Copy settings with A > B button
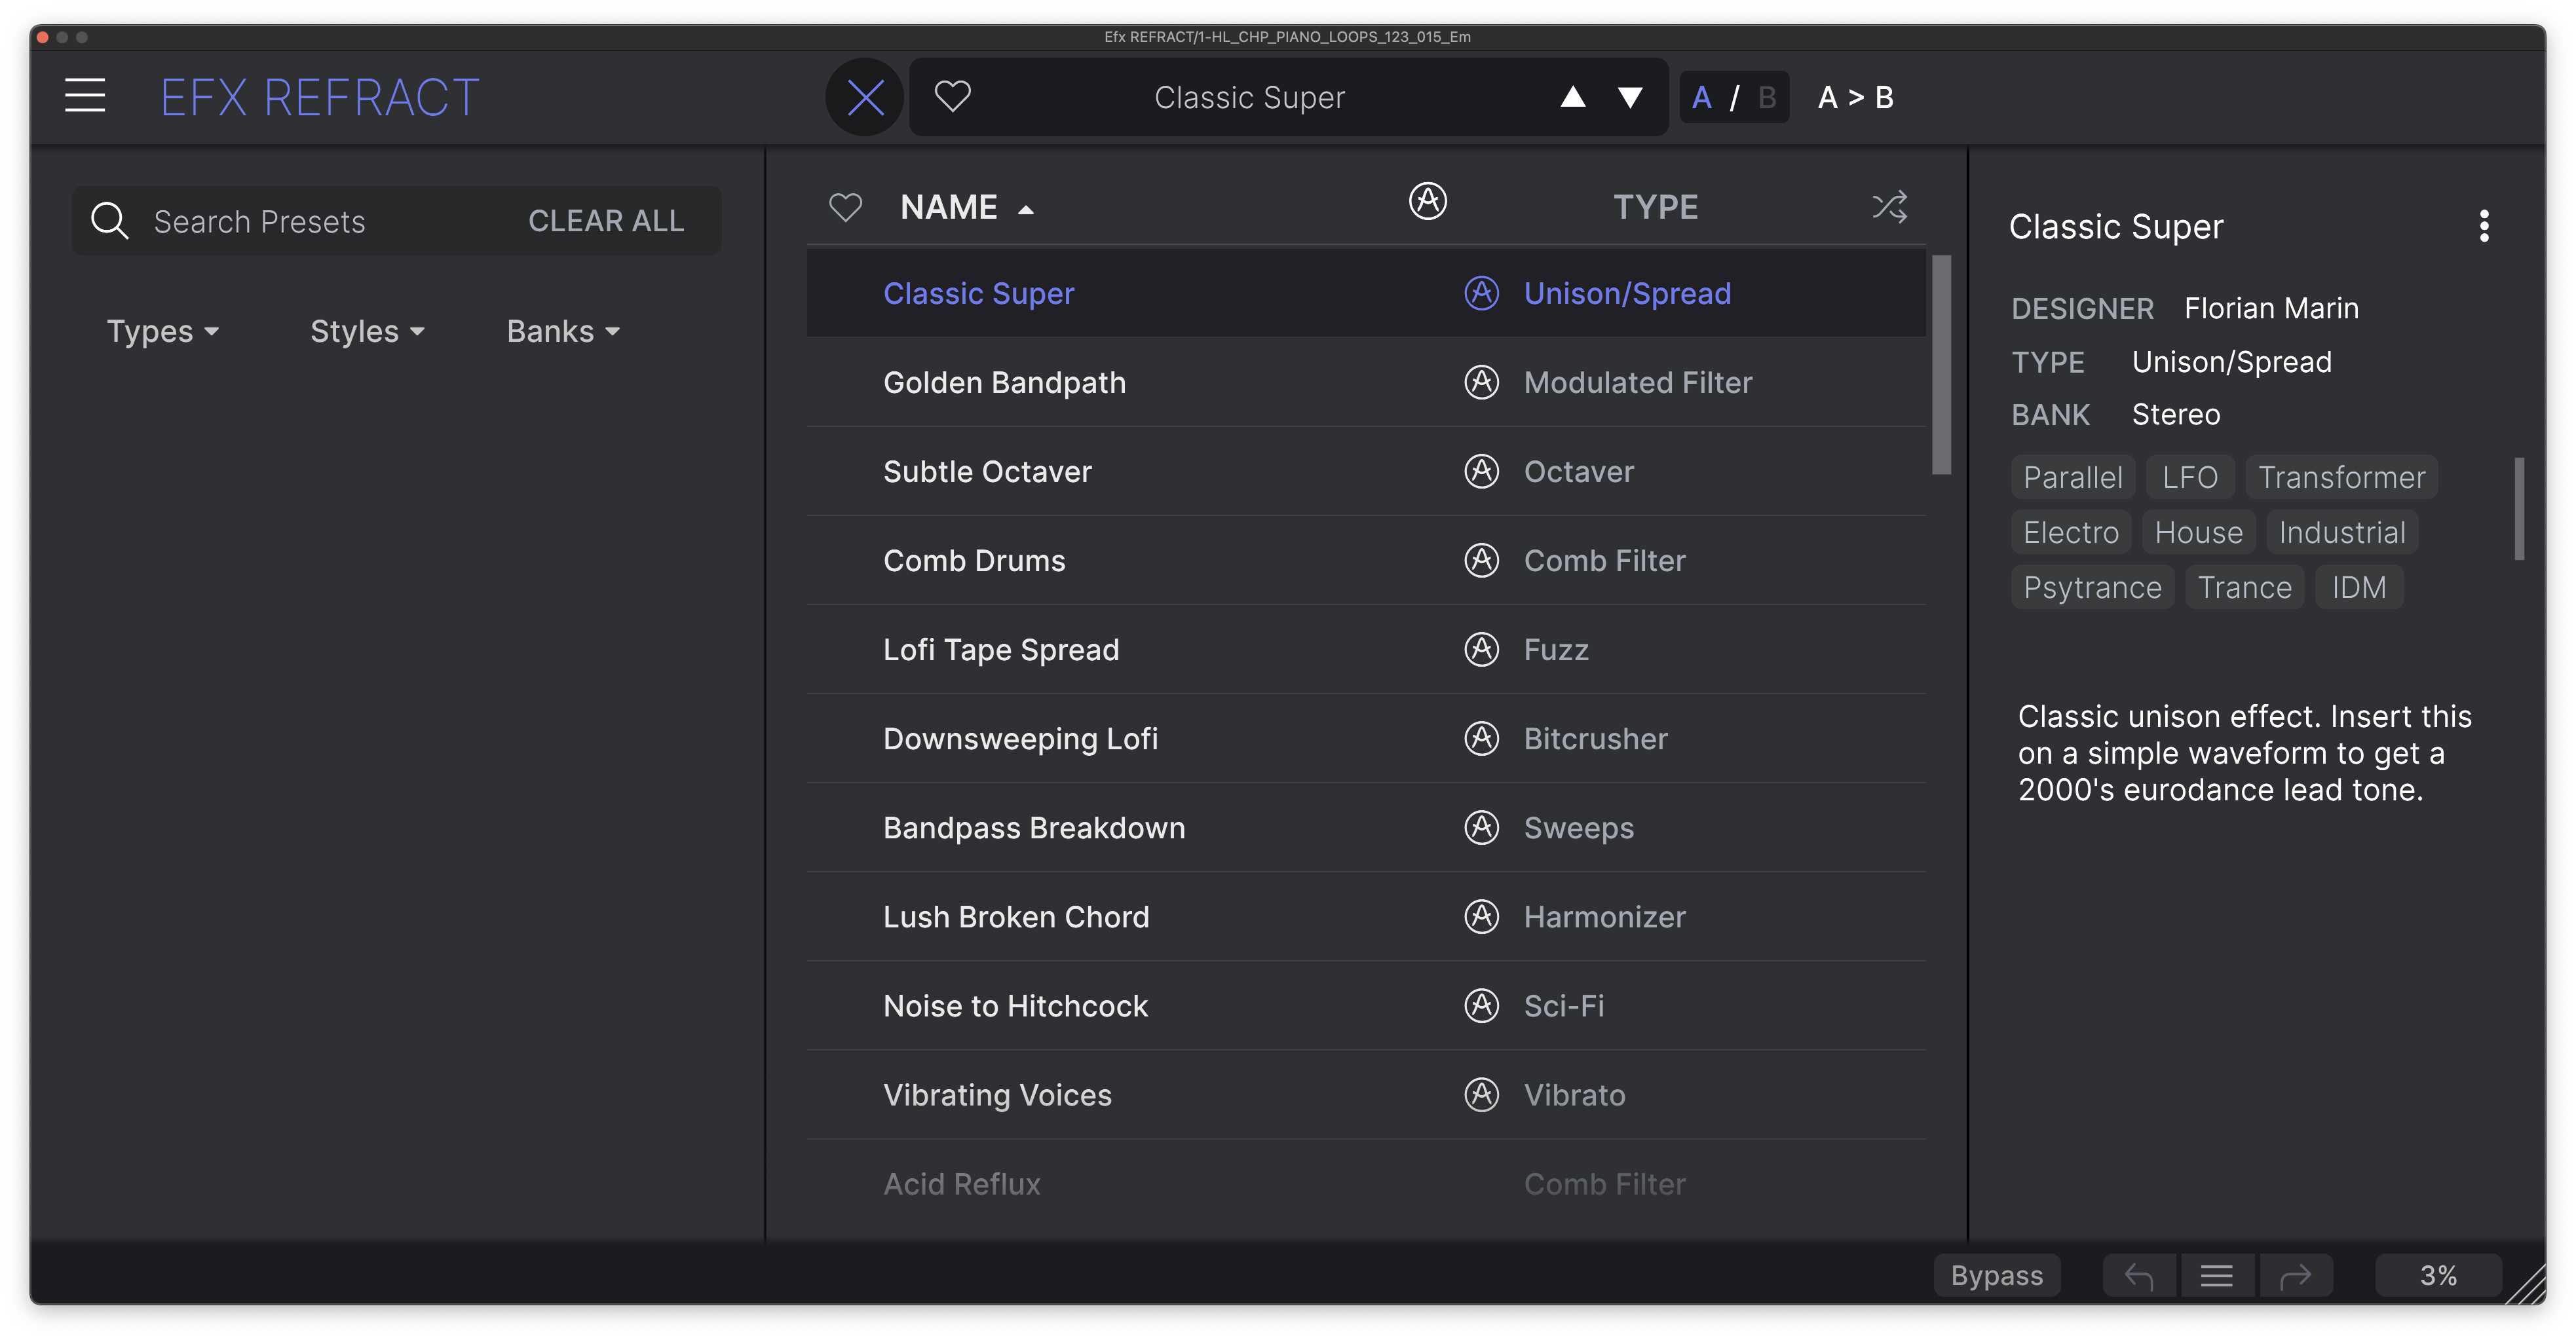Screen dimensions: 2576x1340 tap(1855, 97)
